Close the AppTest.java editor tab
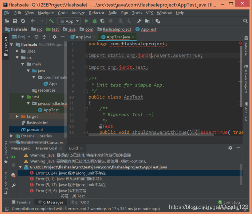 133,37
